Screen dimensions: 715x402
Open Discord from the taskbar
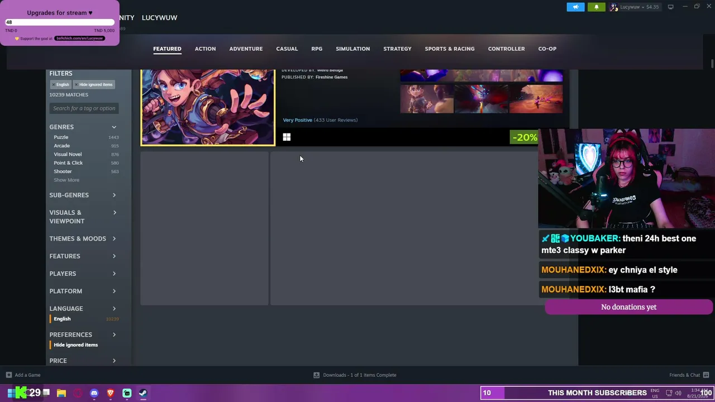pyautogui.click(x=94, y=393)
